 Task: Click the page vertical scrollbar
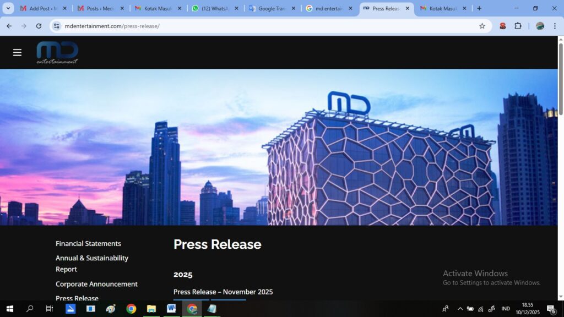[561, 165]
